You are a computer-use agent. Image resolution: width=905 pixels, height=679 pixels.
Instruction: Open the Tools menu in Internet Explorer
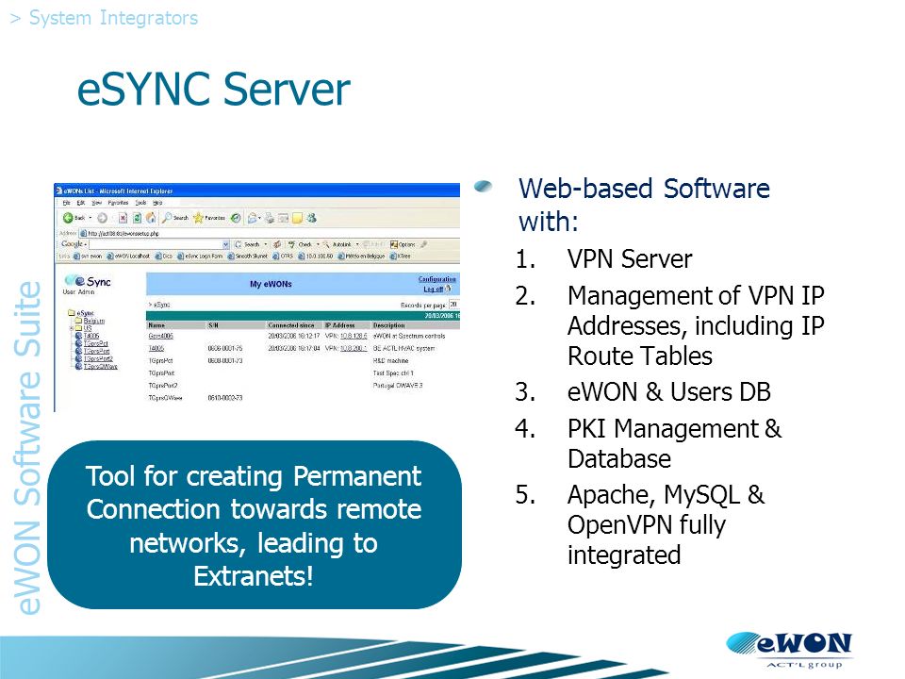click(x=140, y=203)
